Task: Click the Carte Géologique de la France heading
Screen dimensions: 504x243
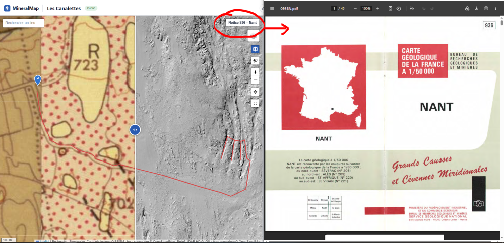Action: pos(423,61)
